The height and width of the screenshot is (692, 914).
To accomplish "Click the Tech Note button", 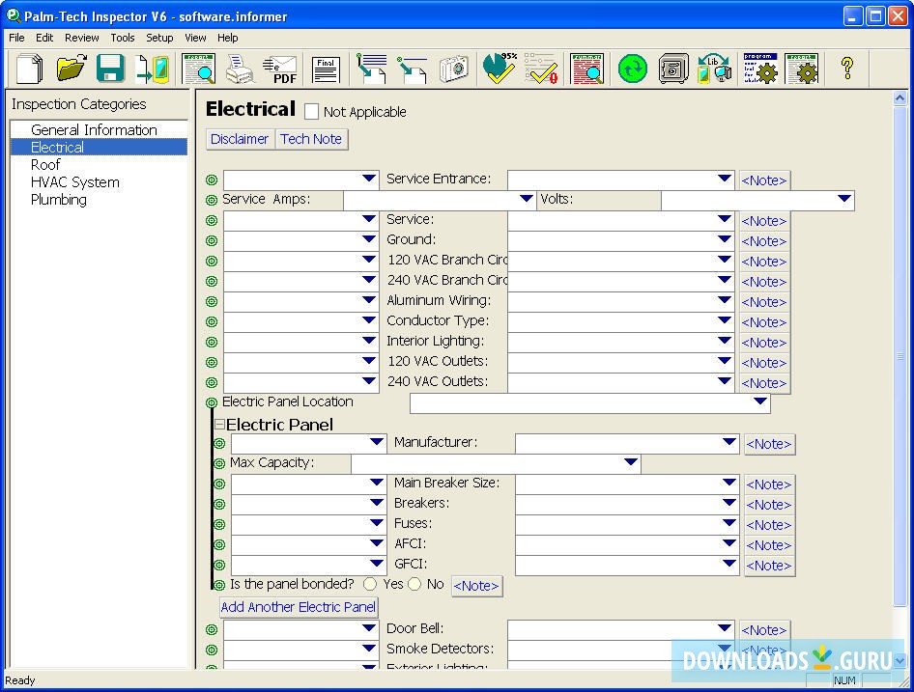I will (311, 139).
